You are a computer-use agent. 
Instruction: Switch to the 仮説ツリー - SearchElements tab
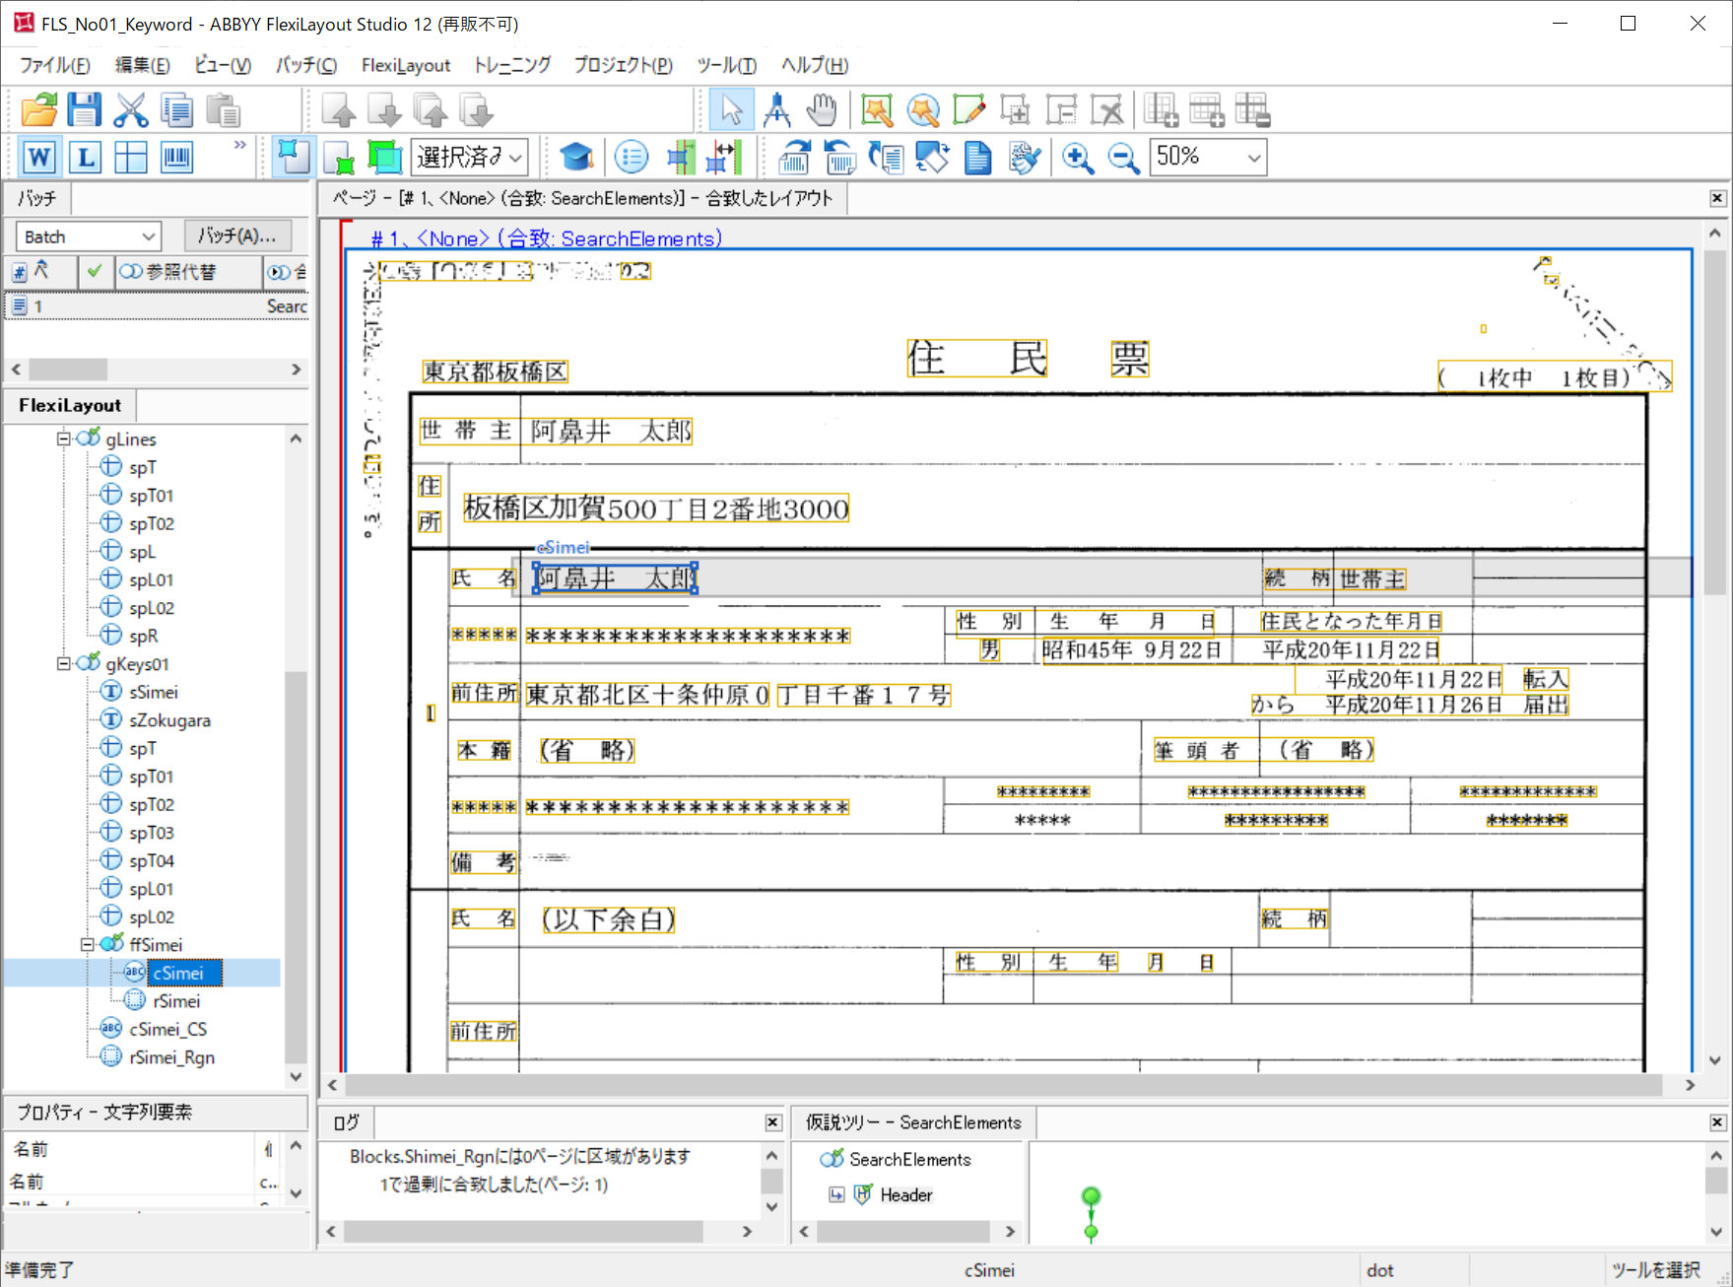pos(913,1122)
